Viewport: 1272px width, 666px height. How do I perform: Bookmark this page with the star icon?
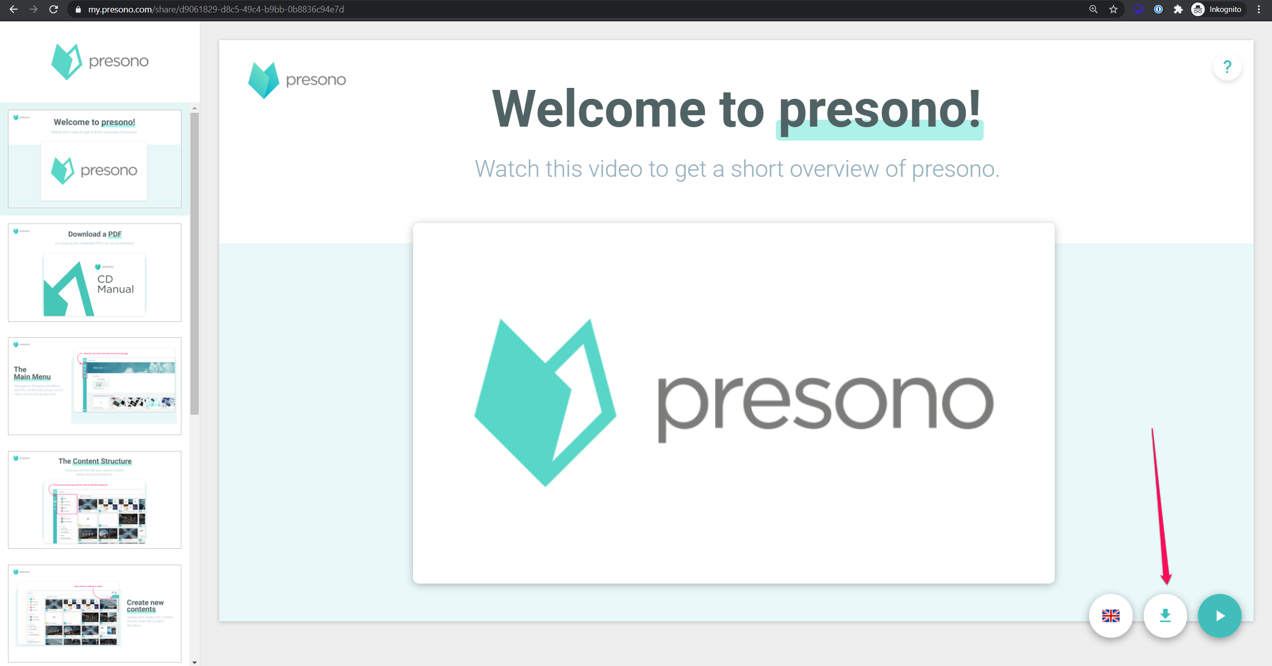1113,9
